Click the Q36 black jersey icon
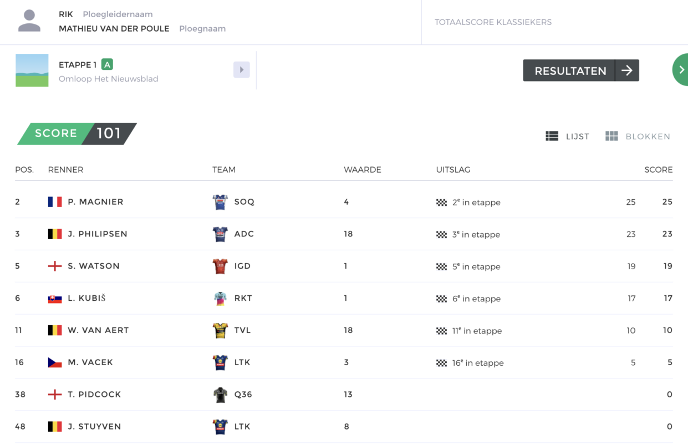 [220, 395]
